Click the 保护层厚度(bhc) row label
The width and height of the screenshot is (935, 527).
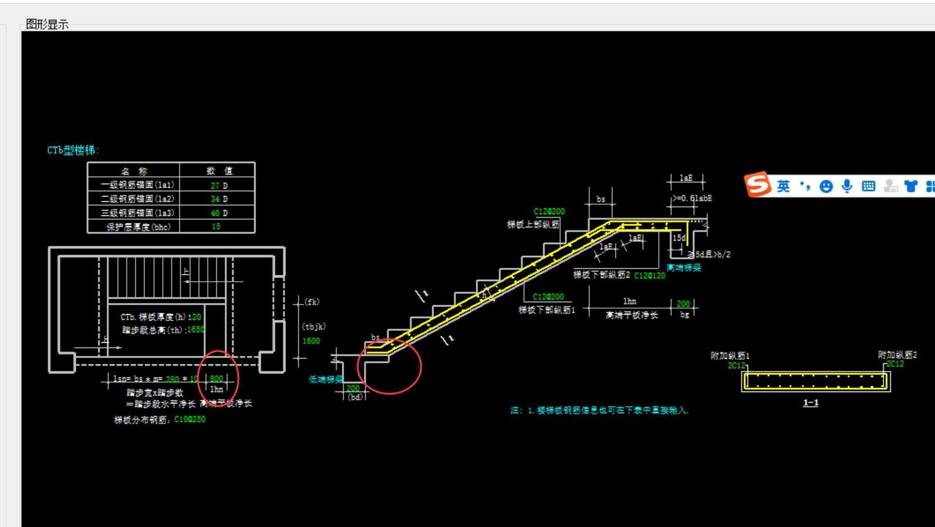[138, 227]
